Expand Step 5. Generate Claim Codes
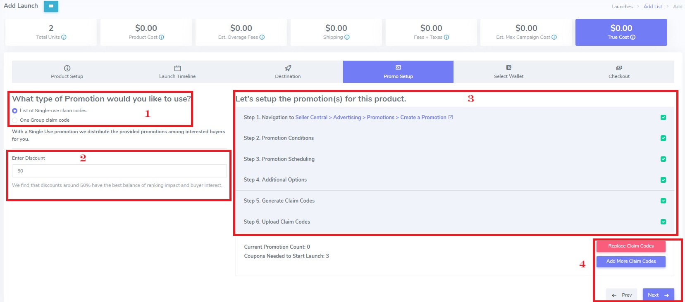The height and width of the screenshot is (302, 685). [x=279, y=201]
